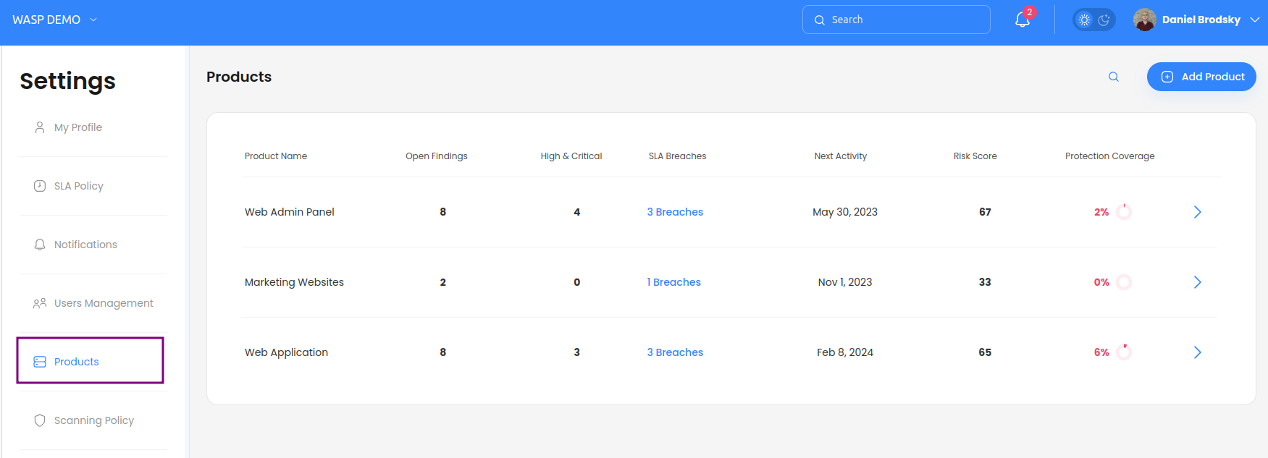Expand the Web Admin Panel row chevron
The image size is (1268, 458).
coord(1197,212)
